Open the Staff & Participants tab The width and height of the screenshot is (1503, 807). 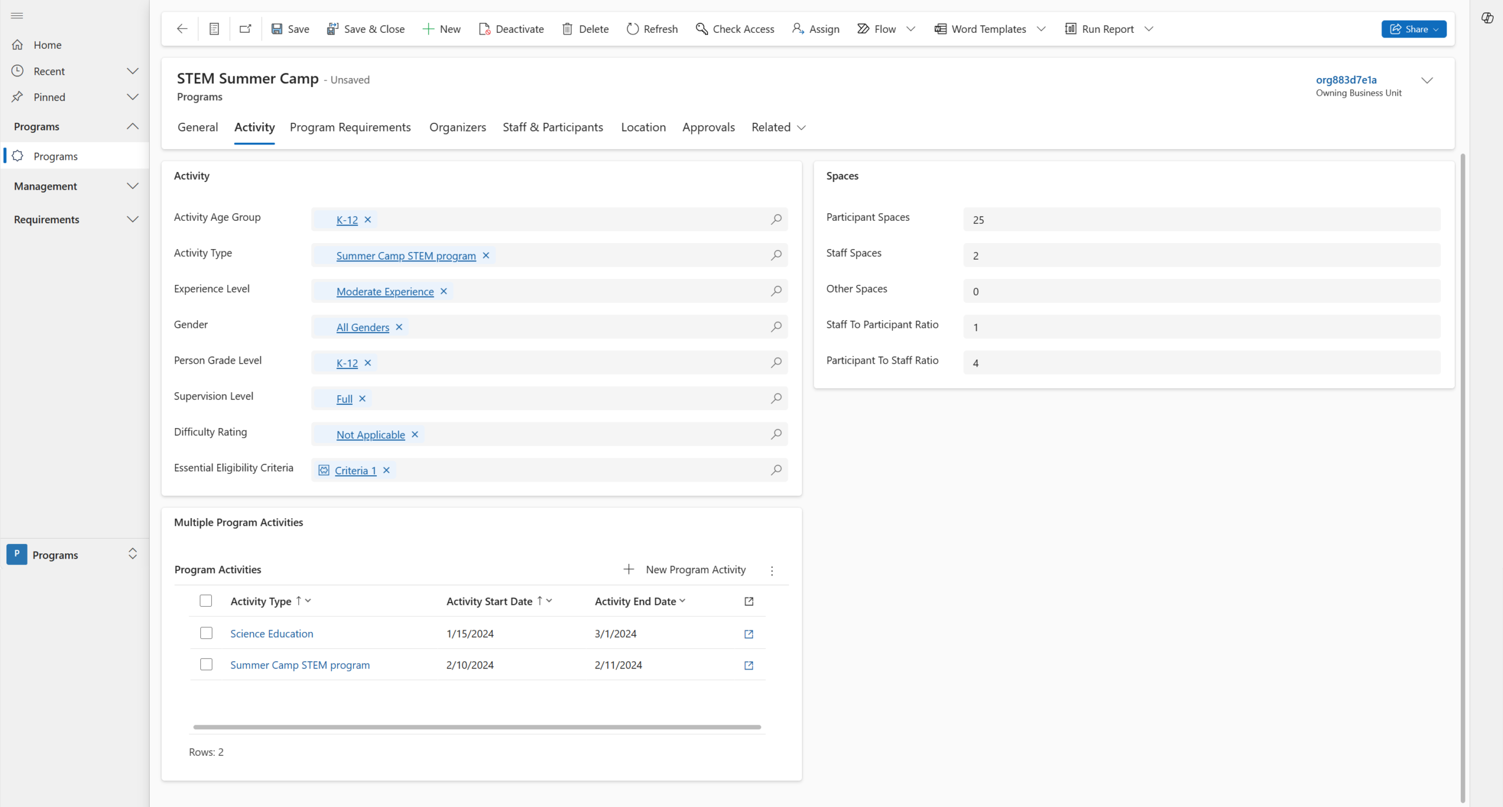click(x=552, y=127)
